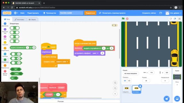Open the Файл menu
Image resolution: width=184 pixels, height=103 pixels.
point(22,13)
